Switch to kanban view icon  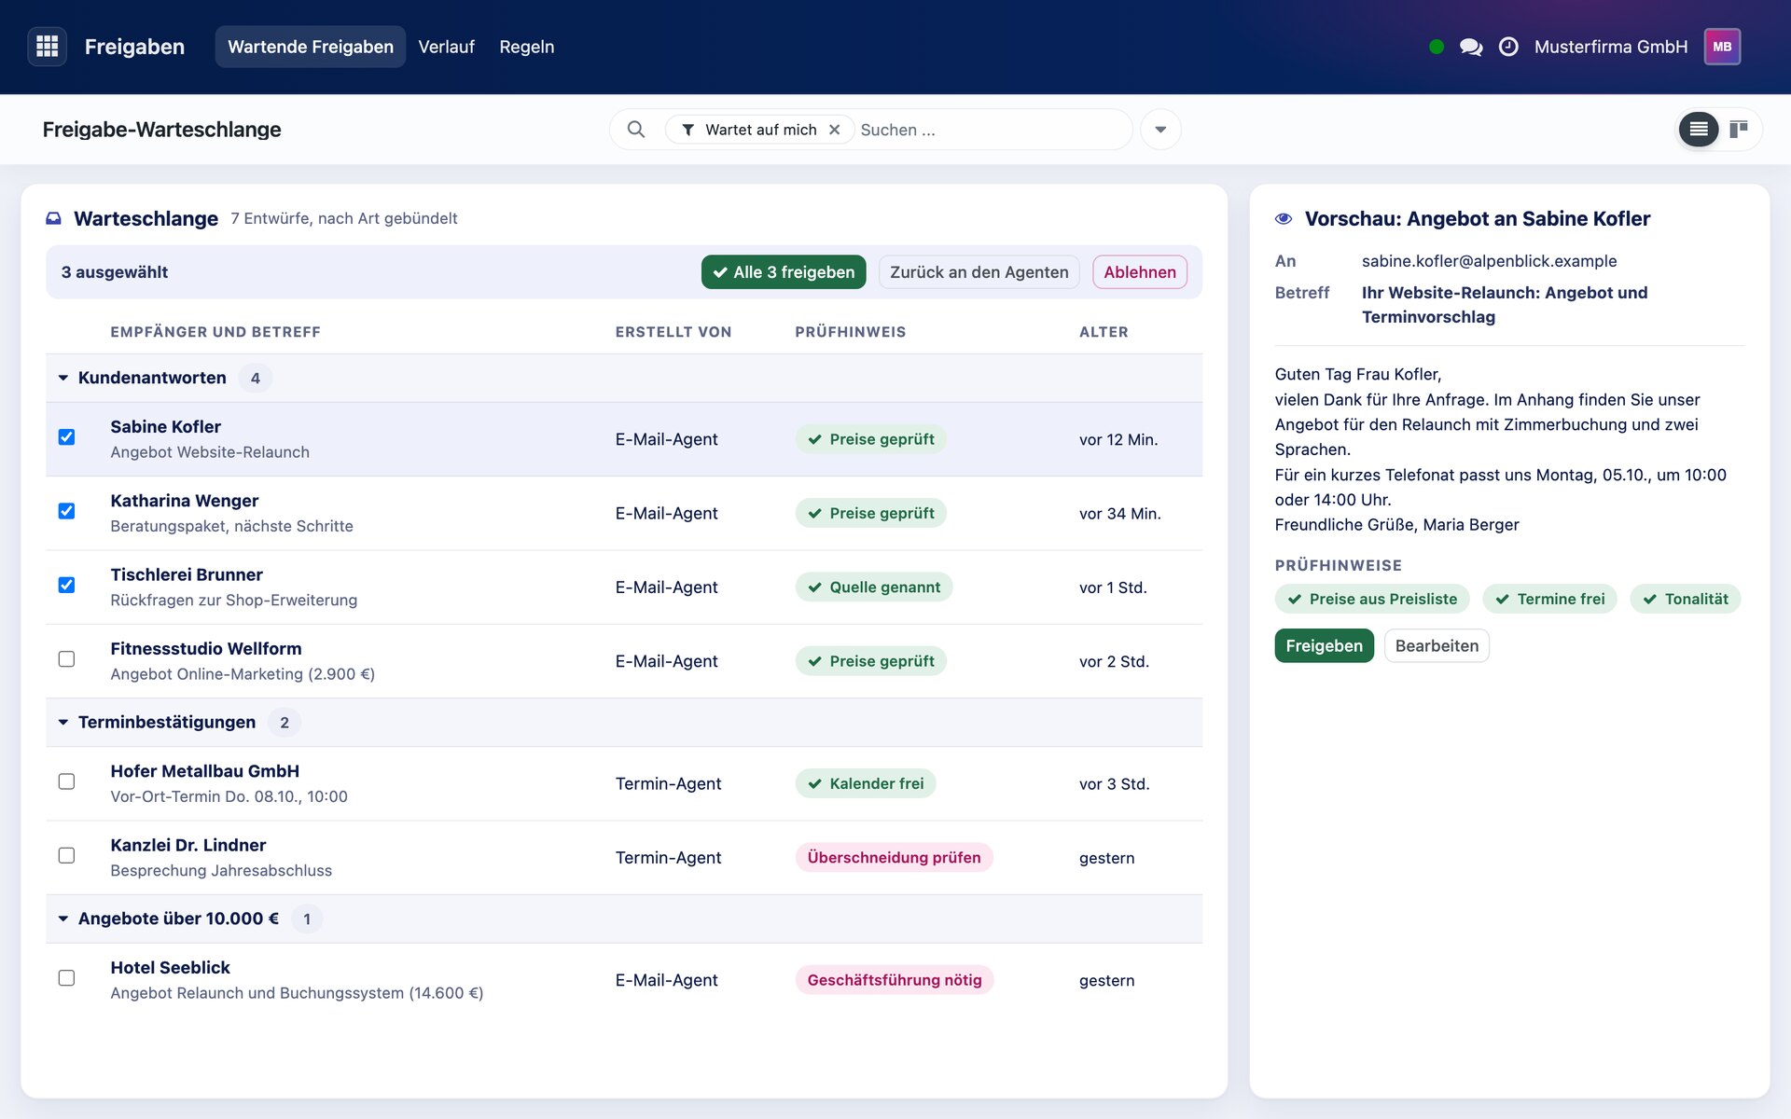[1739, 130]
